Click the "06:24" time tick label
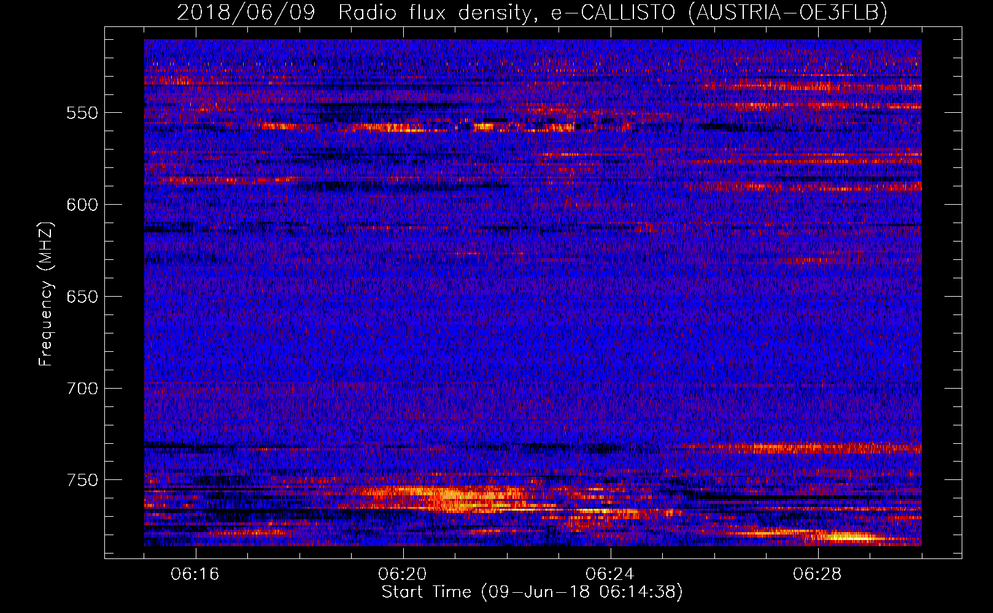993x613 pixels. pos(610,574)
